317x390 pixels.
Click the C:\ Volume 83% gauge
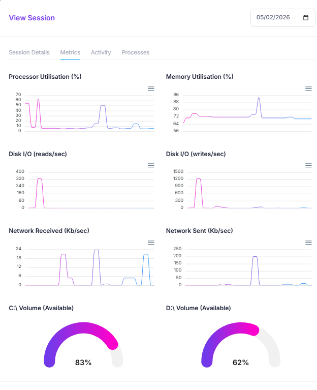point(83,346)
